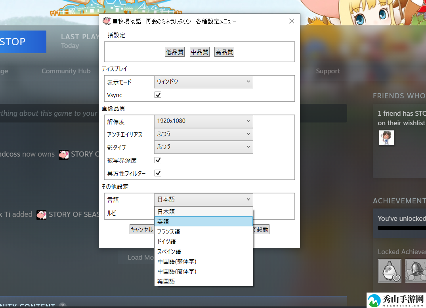The height and width of the screenshot is (308, 426).
Task: Open the アンチエイリアス dropdown
Action: coord(204,134)
